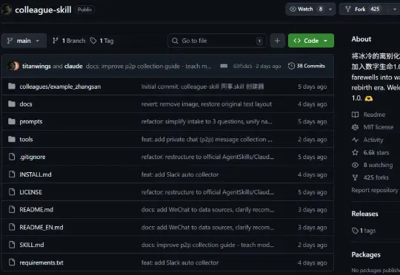Viewport: 400px width, 275px height.
Task: Expand the Fork options dropdown arrow
Action: pos(394,10)
